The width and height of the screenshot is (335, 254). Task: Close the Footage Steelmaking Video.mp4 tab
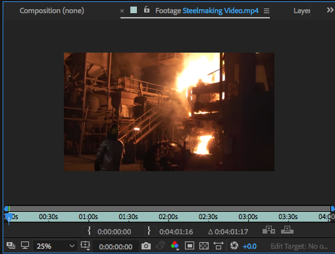(122, 11)
